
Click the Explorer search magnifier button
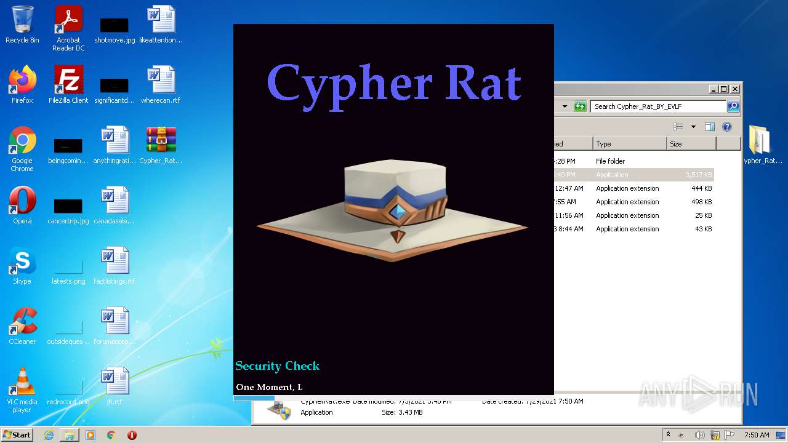[x=733, y=106]
